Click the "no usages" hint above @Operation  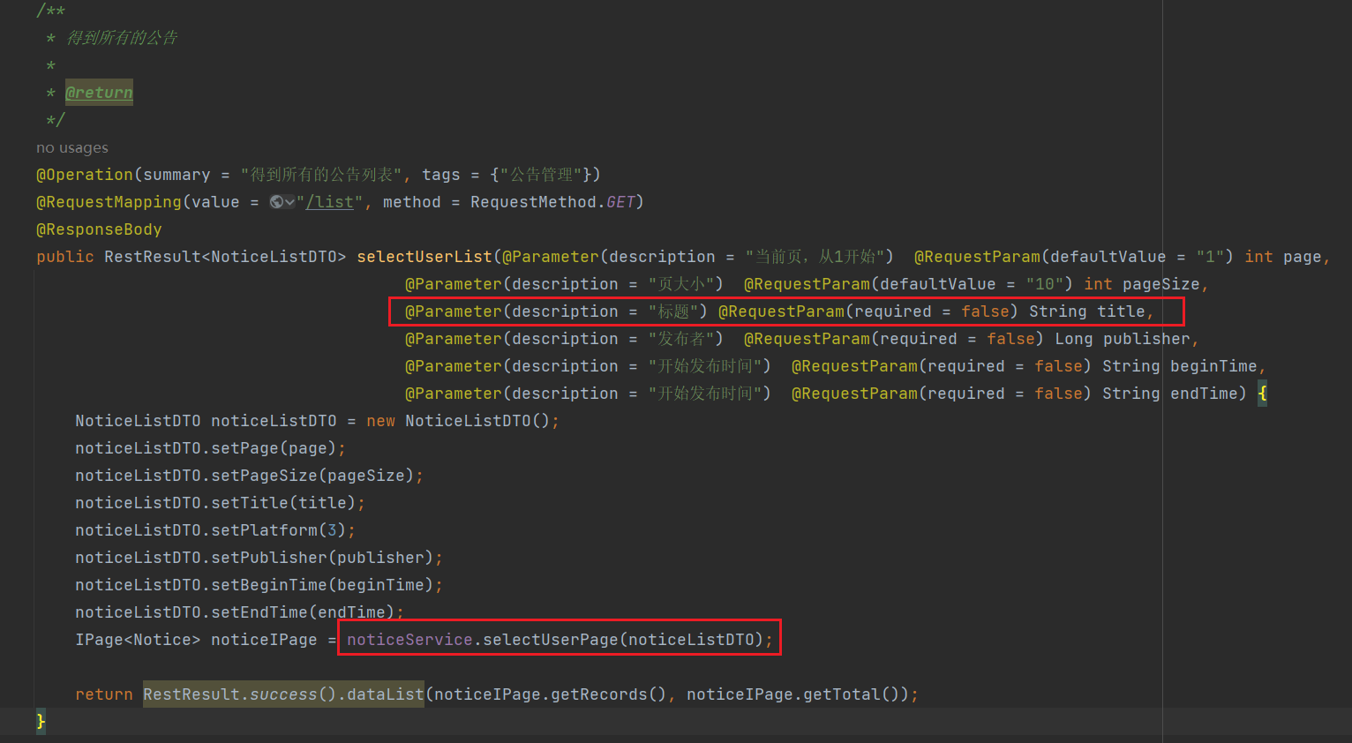[72, 147]
